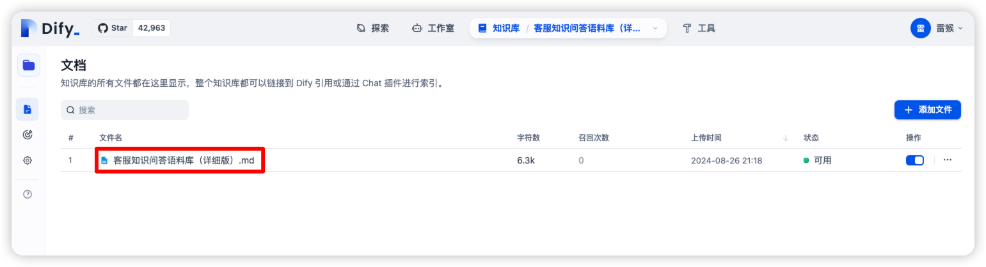
Task: Click the 操作 column header
Action: (x=914, y=138)
